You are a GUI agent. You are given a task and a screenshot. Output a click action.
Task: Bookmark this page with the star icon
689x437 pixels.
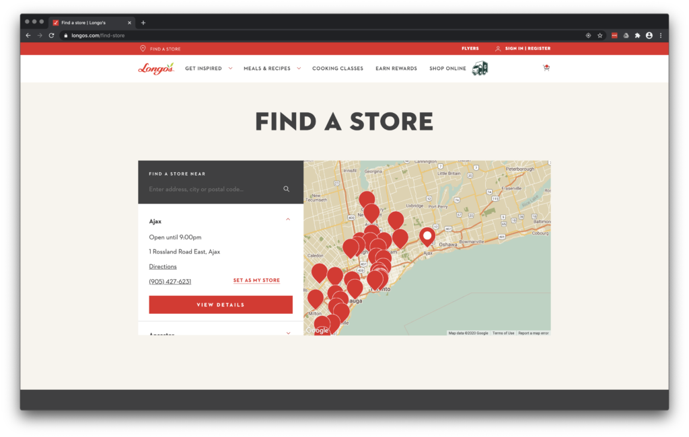click(x=600, y=35)
